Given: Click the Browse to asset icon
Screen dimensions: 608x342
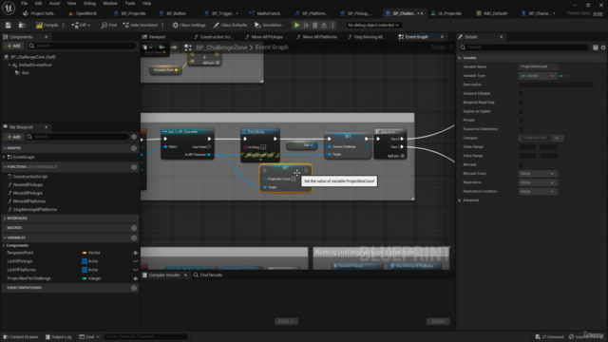Looking at the screenshot, I should click(22, 26).
